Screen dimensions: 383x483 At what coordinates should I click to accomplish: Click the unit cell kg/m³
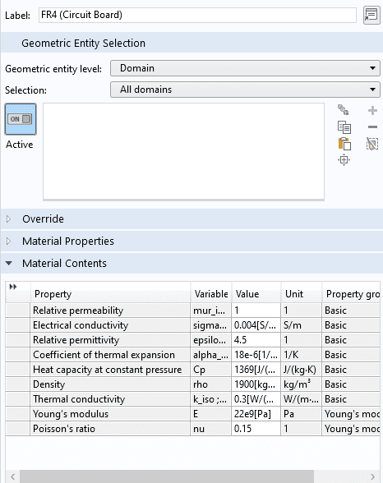pyautogui.click(x=302, y=384)
